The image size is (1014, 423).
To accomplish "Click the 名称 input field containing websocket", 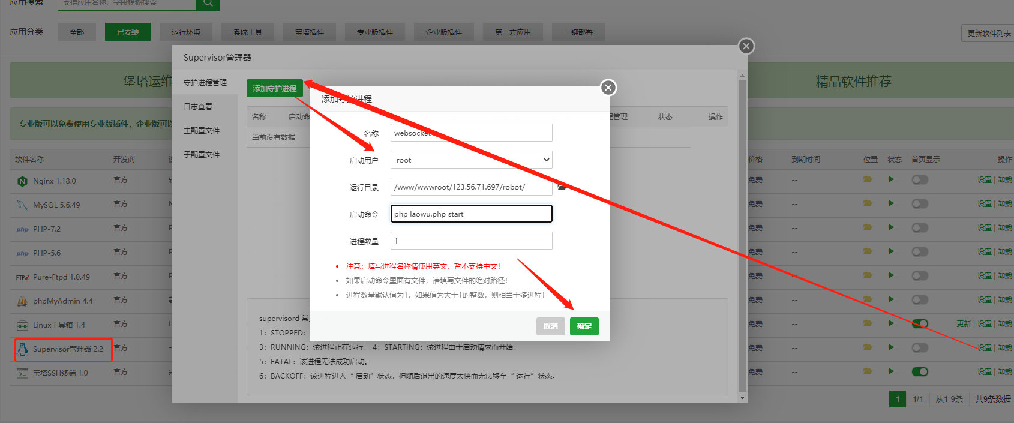I will click(472, 133).
